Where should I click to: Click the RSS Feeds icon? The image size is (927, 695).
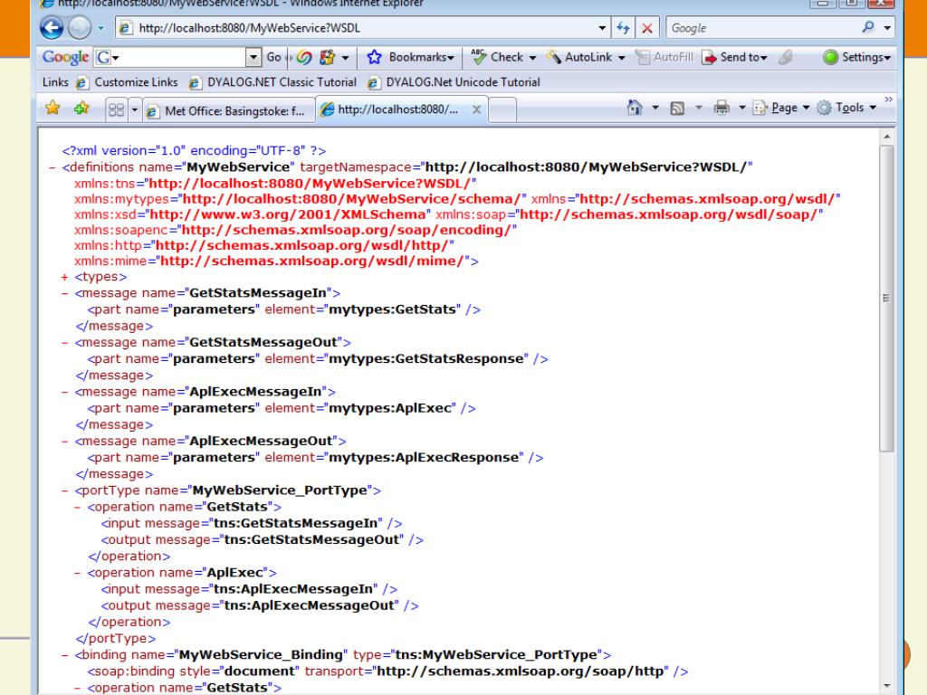[677, 108]
